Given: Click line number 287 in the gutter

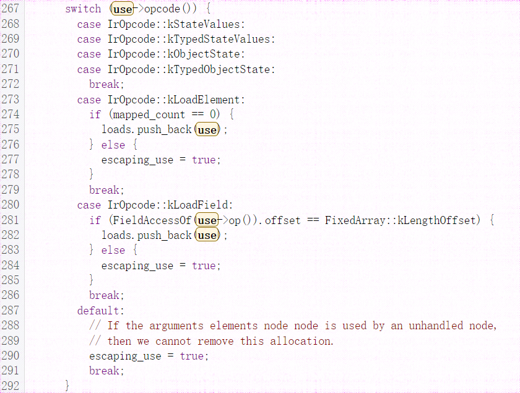Looking at the screenshot, I should [11, 310].
